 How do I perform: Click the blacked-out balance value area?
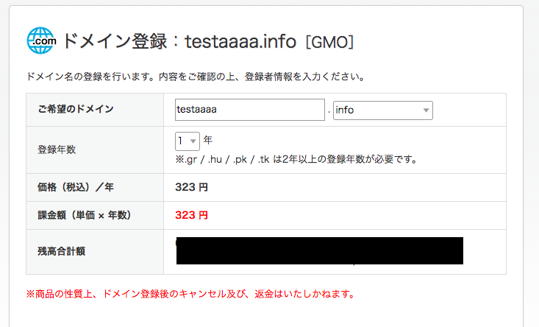pos(320,250)
